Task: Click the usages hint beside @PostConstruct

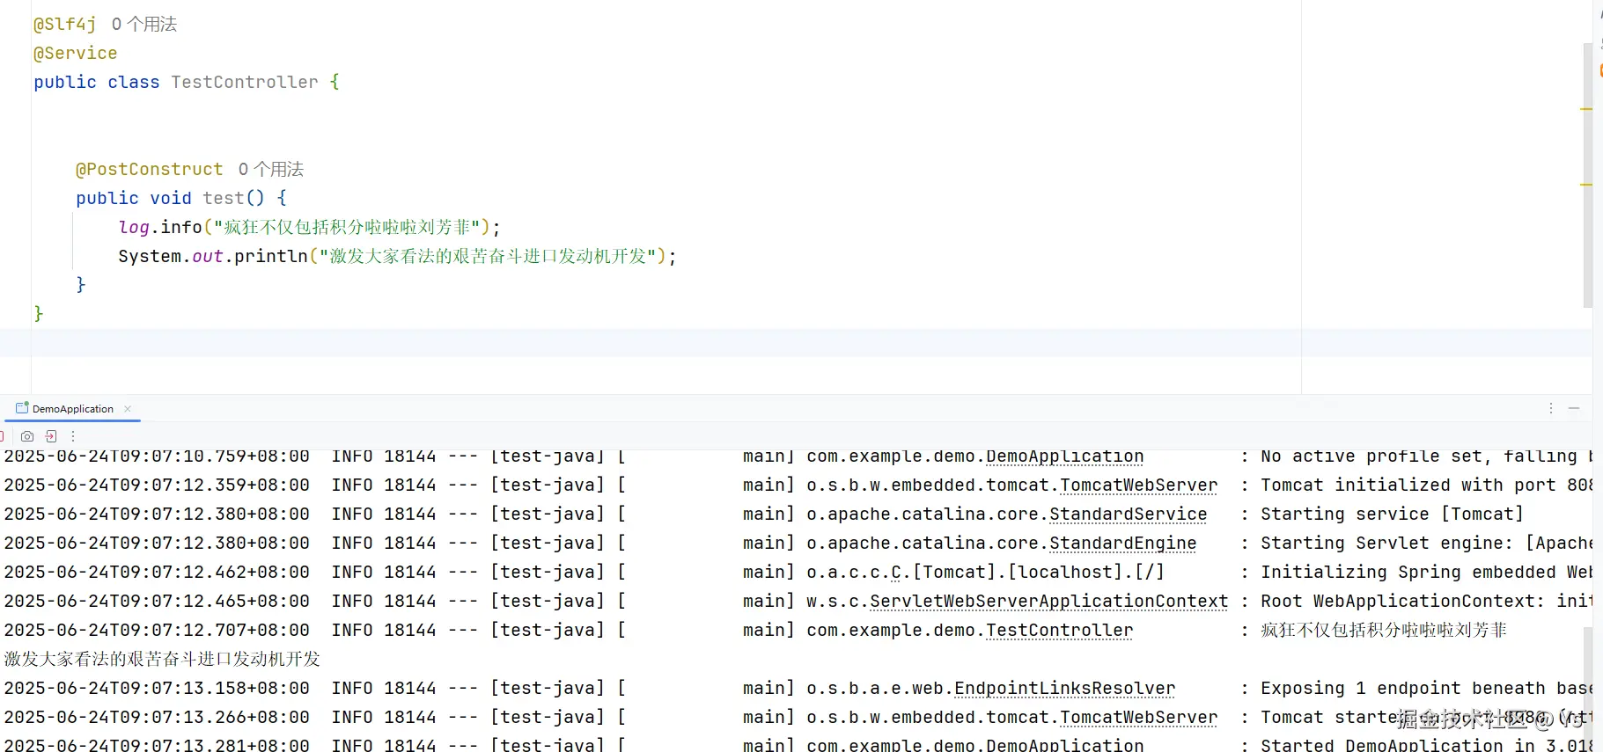Action: point(271,169)
